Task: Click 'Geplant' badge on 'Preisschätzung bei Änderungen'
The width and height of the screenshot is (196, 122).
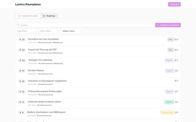Action: (169, 91)
